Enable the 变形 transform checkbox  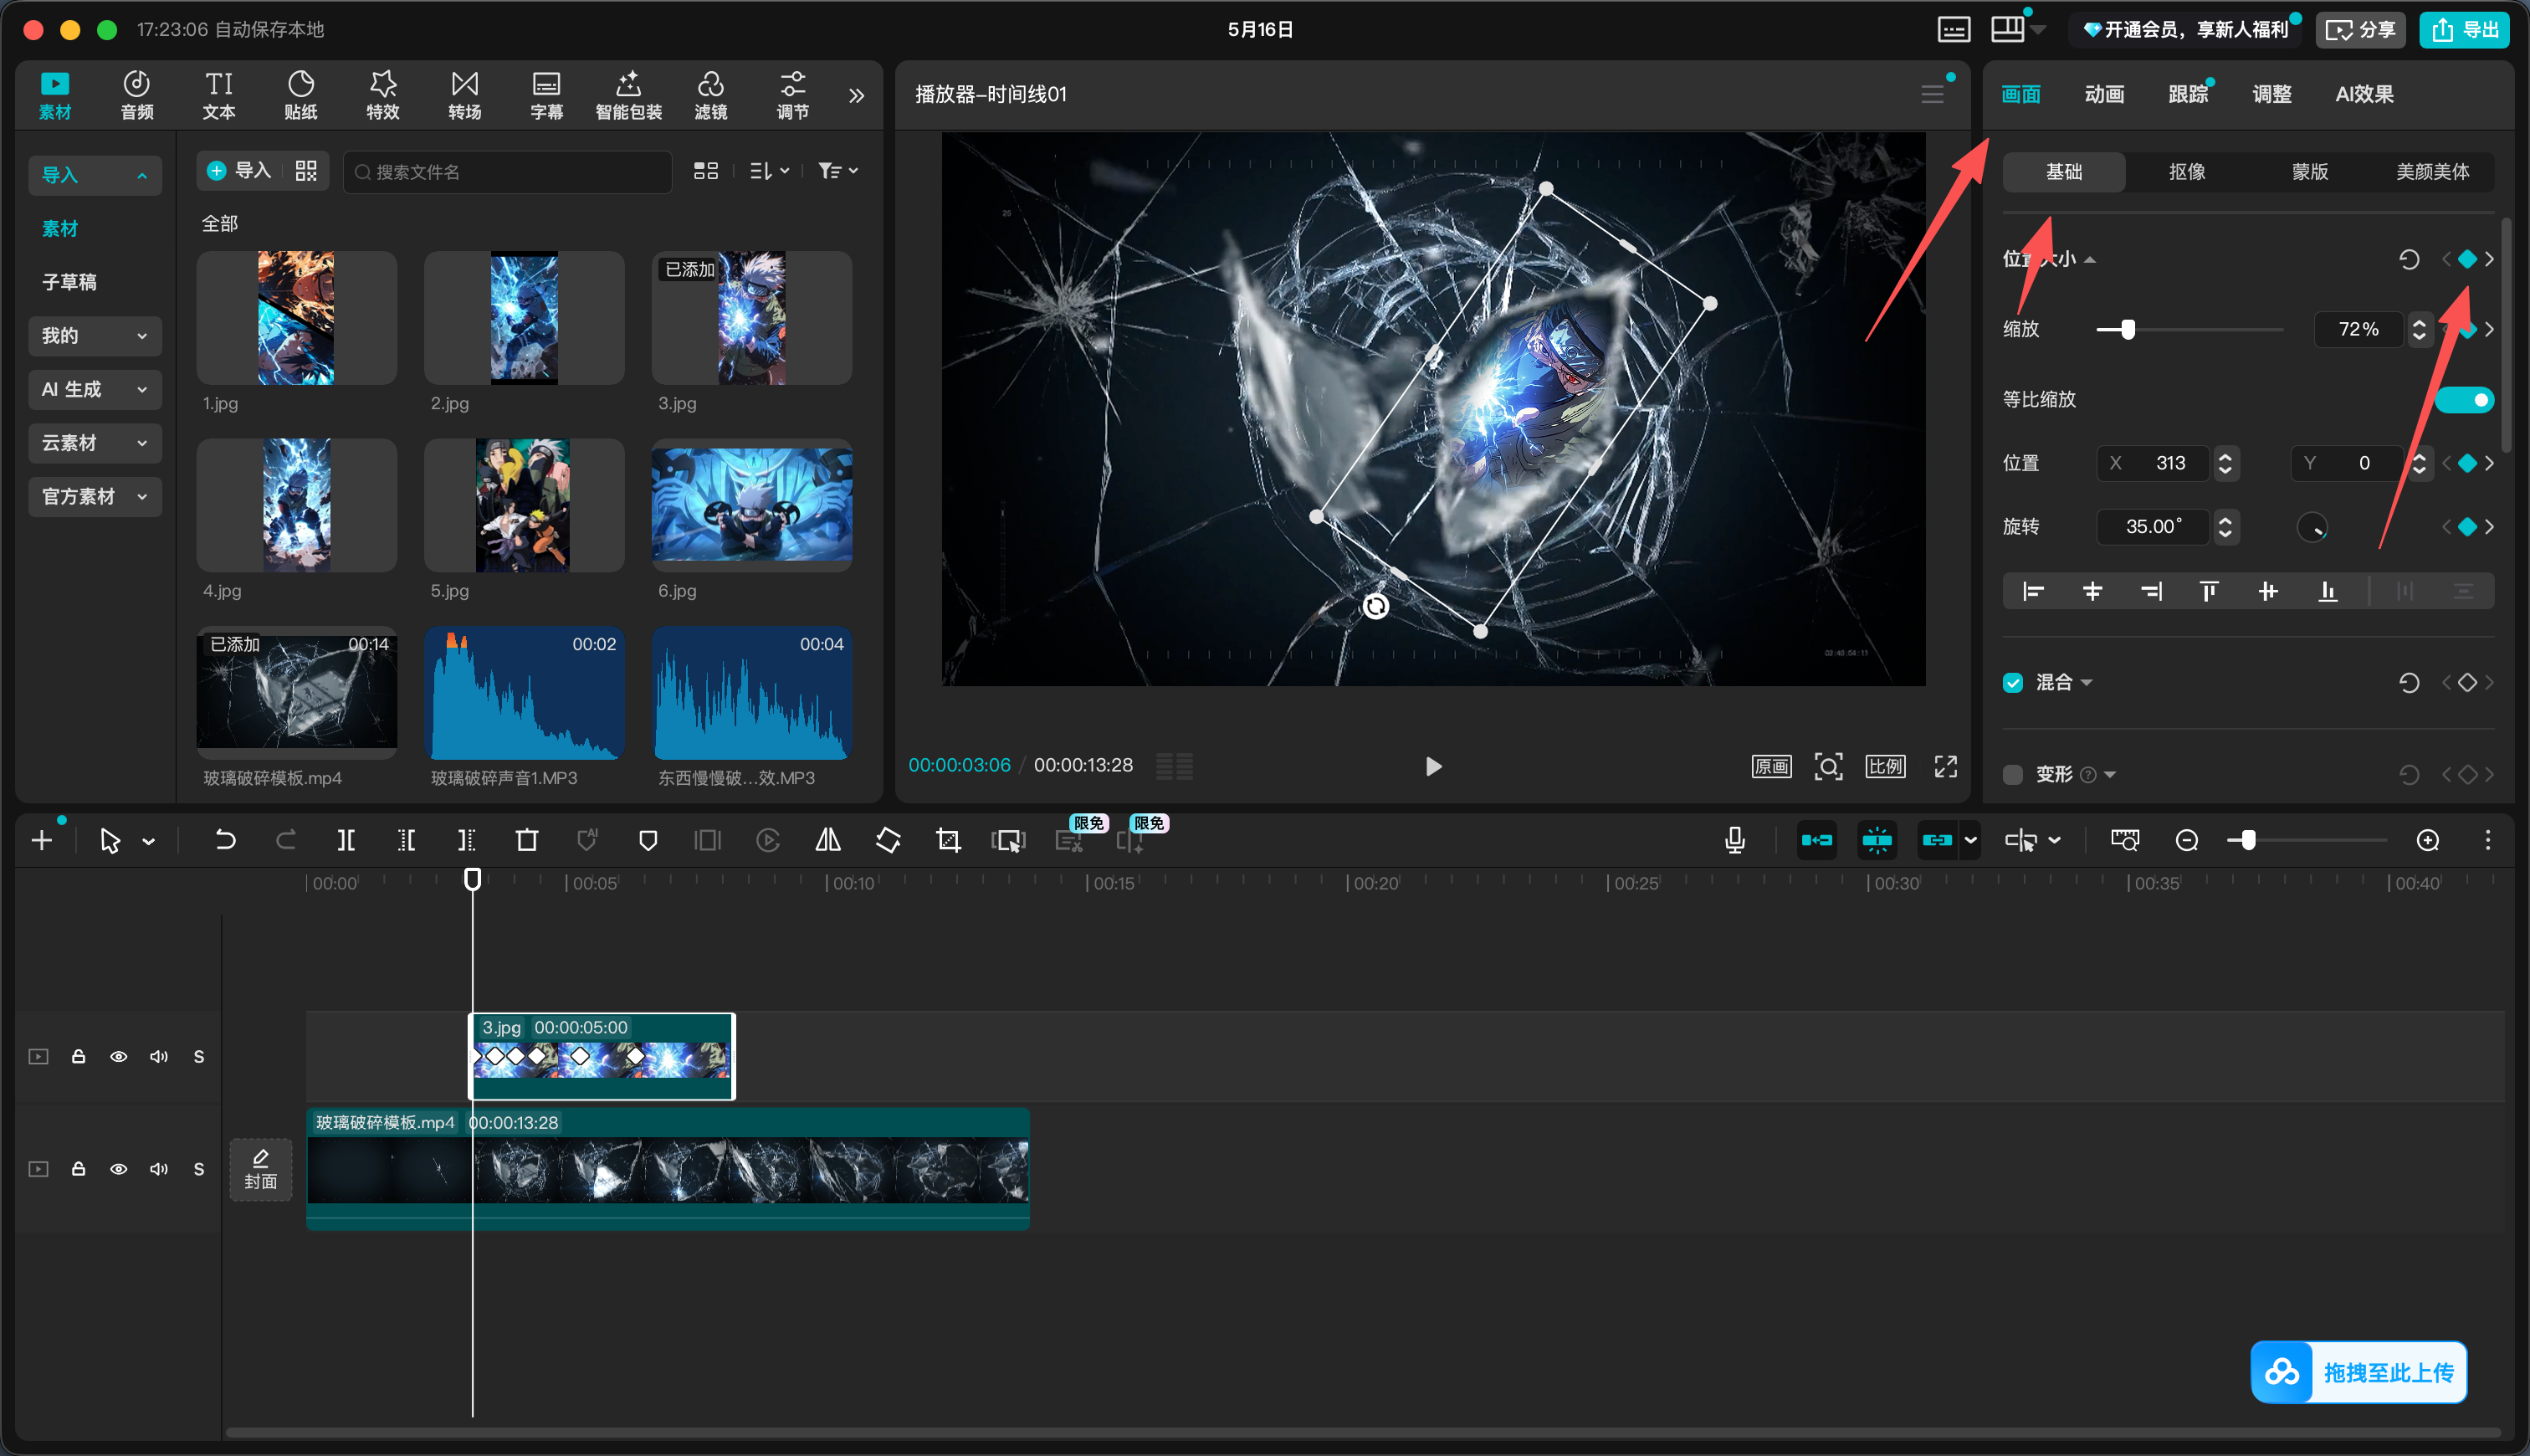(x=2013, y=775)
